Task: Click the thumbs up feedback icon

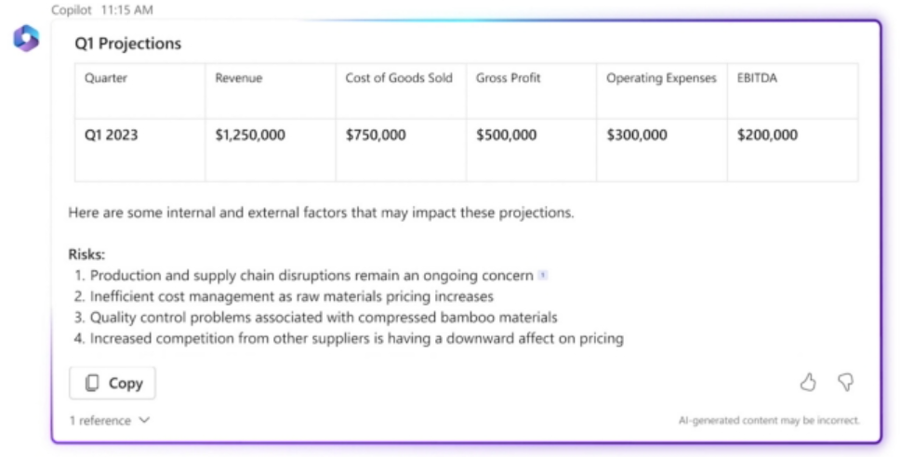Action: [x=808, y=382]
